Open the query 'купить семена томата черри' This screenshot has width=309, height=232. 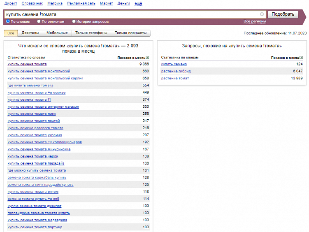[33, 156]
